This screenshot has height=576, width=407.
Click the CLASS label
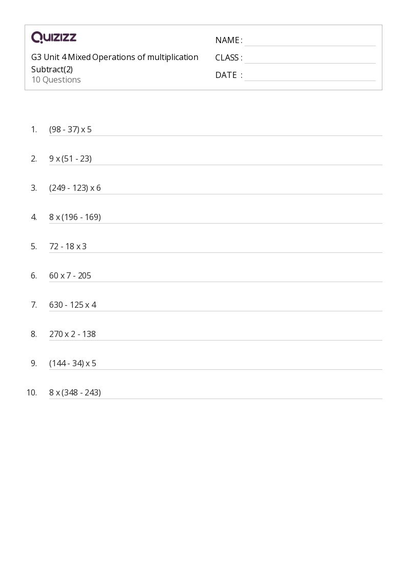click(227, 58)
